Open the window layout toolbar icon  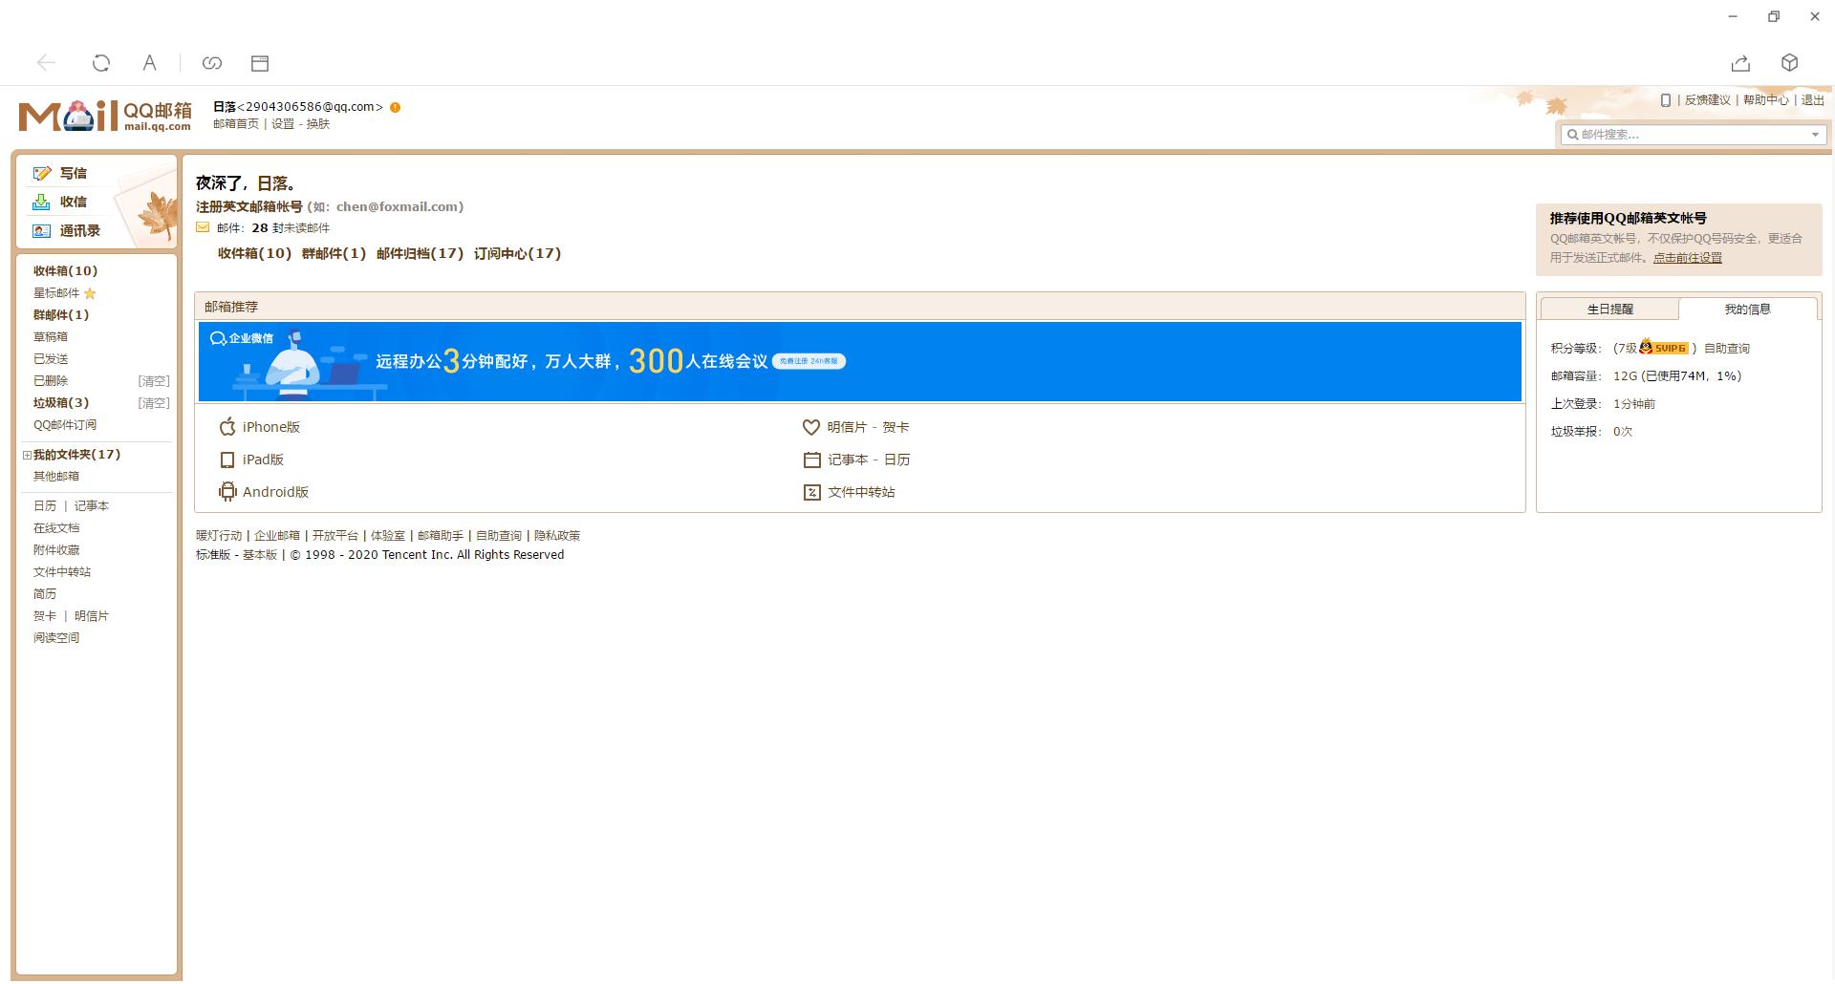click(260, 63)
